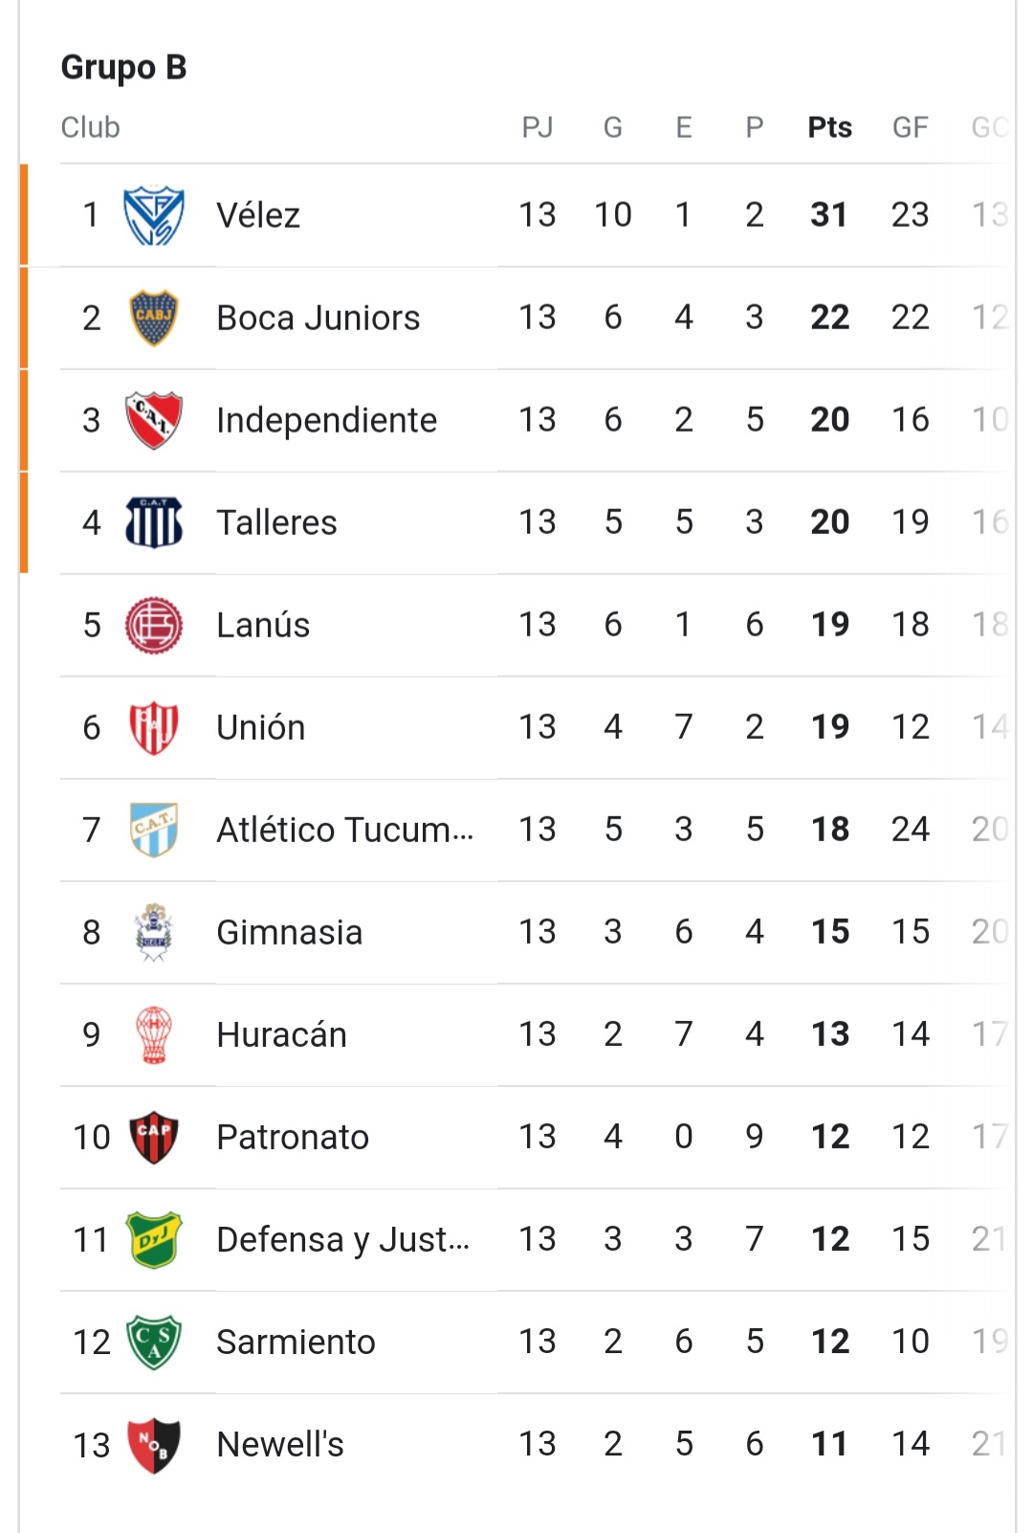Select the Atlético Tucumán crest
The height and width of the screenshot is (1533, 1033).
(154, 830)
